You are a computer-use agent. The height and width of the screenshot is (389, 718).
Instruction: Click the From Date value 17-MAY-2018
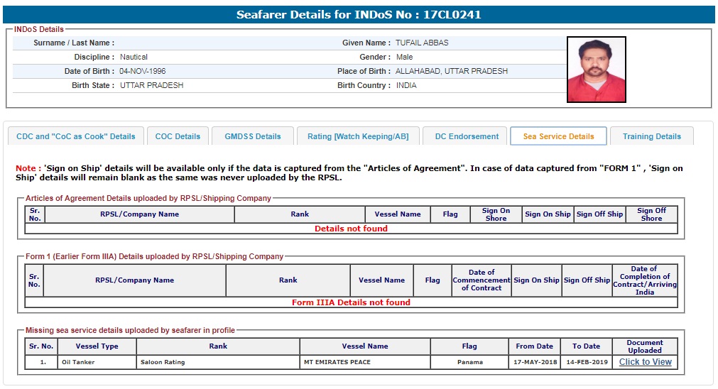tap(534, 362)
